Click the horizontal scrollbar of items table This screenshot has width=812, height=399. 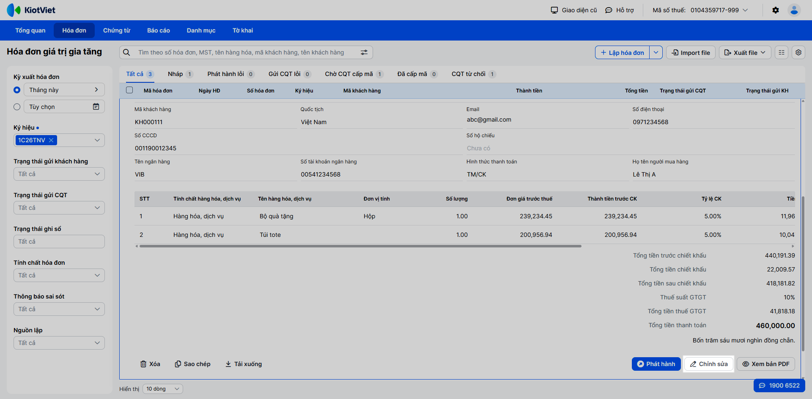(x=360, y=246)
